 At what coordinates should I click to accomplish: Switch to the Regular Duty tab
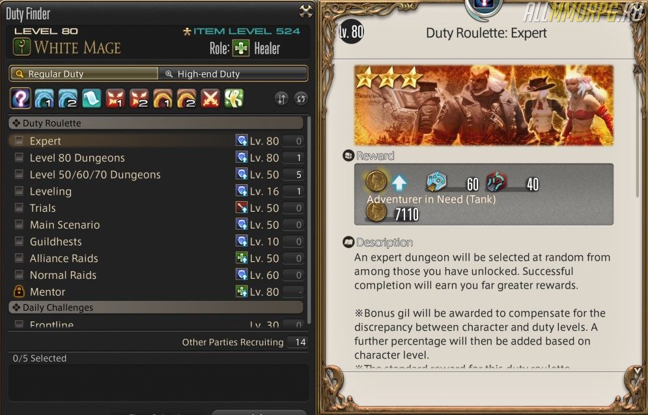[x=84, y=74]
